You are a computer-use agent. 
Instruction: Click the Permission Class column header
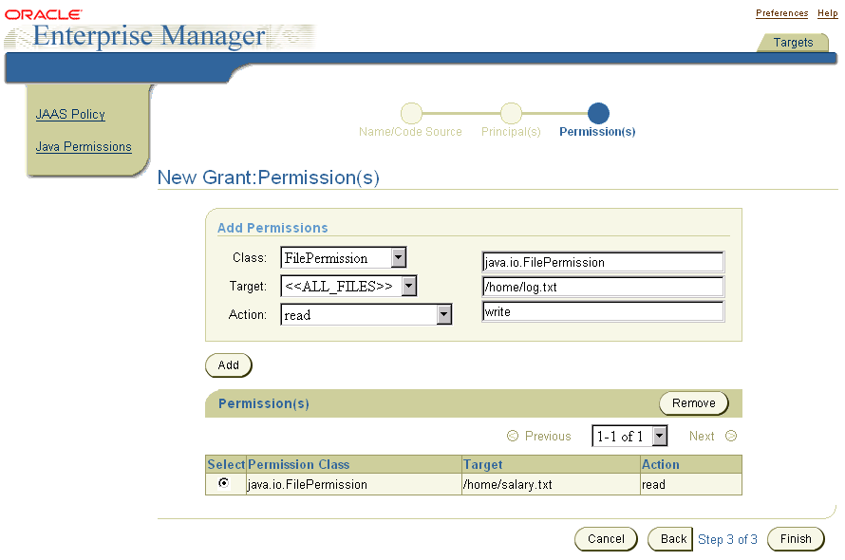tap(353, 464)
